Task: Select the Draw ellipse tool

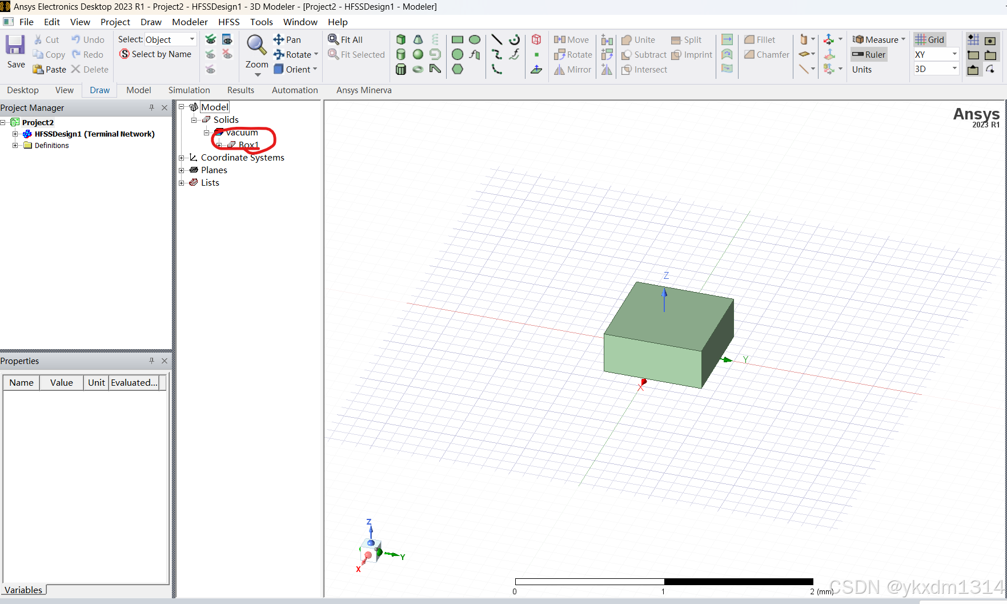Action: click(475, 39)
